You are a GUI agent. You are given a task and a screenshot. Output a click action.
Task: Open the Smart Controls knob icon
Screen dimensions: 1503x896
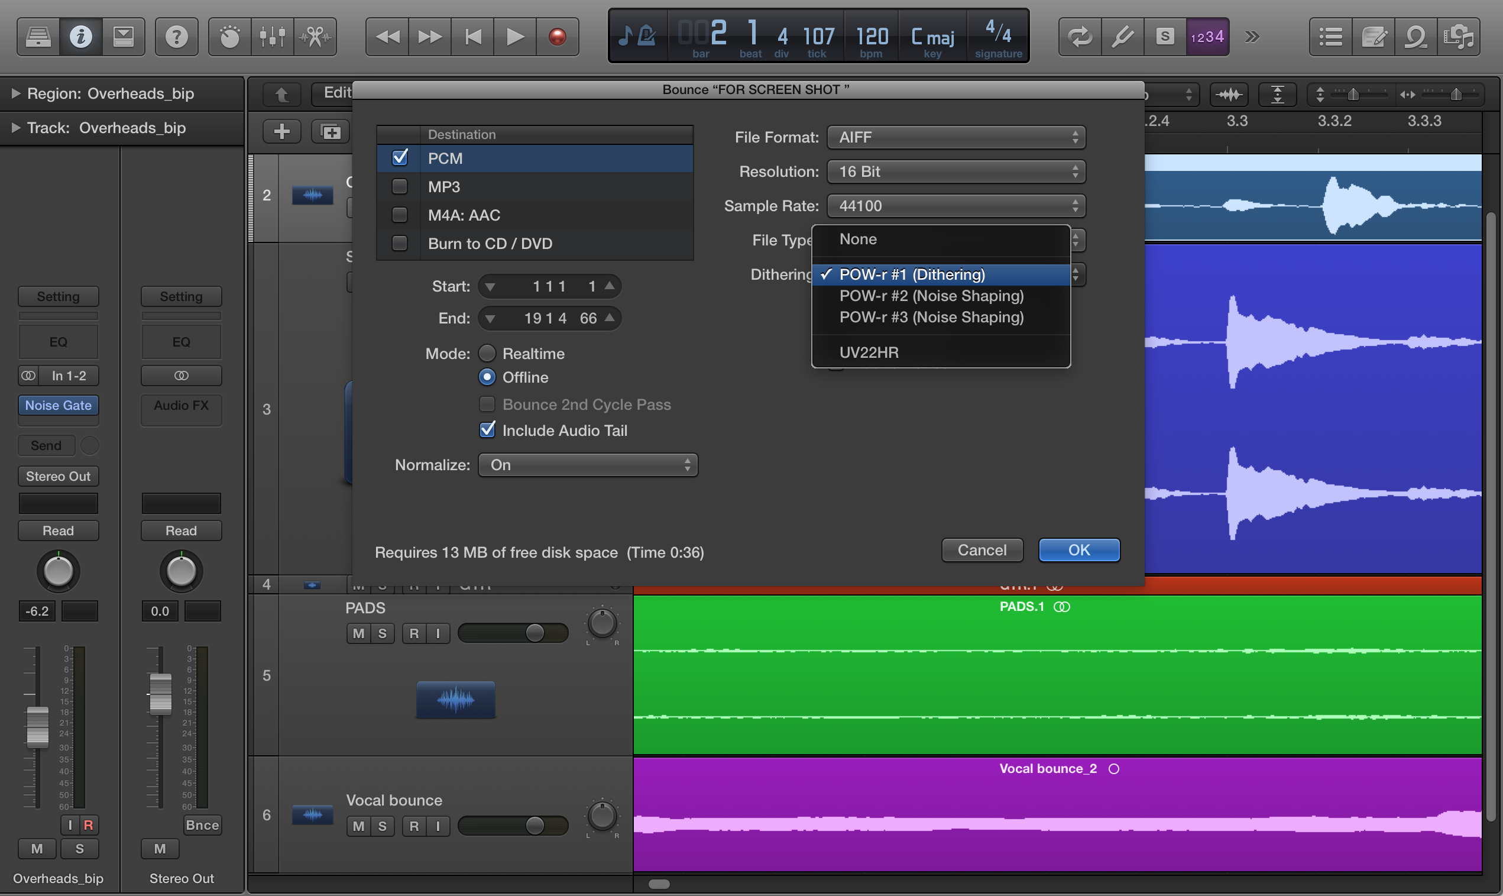click(229, 37)
